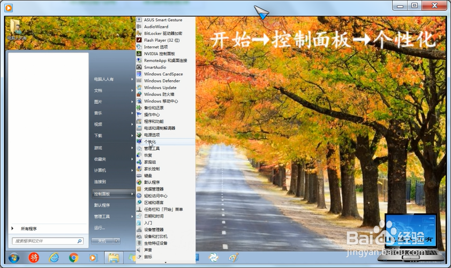Click the media player taskbar icon
The image size is (451, 268).
(93, 258)
